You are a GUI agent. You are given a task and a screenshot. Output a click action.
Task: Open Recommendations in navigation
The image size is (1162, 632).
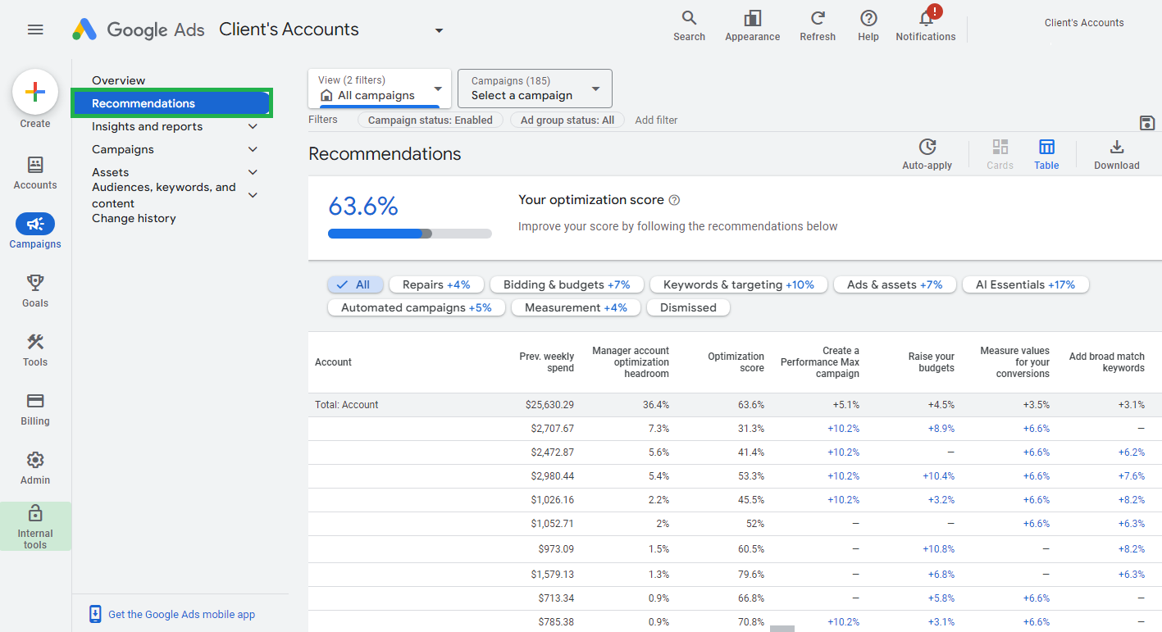click(x=171, y=103)
